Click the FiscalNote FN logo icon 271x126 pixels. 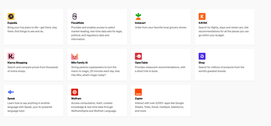(x=75, y=17)
